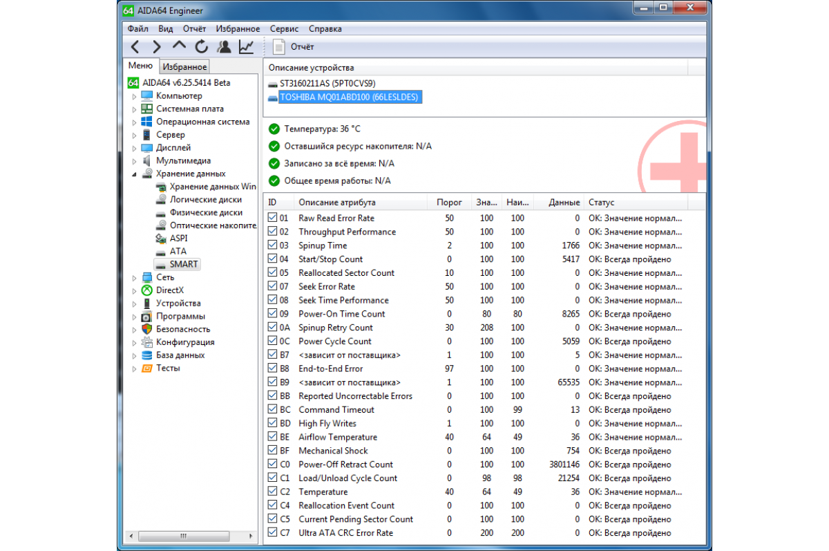The height and width of the screenshot is (551, 829).
Task: Expand the Системная плата tree node
Action: click(x=135, y=109)
